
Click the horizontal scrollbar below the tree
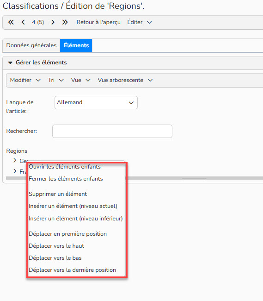194,178
